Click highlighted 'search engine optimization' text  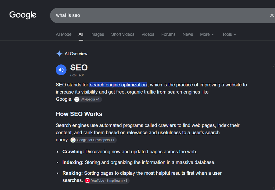(118, 85)
